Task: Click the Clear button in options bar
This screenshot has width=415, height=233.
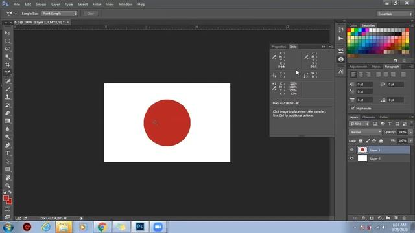Action: (x=91, y=14)
